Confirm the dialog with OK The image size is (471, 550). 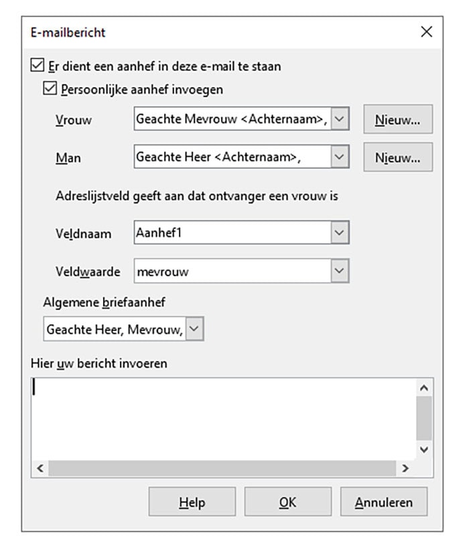coord(287,501)
